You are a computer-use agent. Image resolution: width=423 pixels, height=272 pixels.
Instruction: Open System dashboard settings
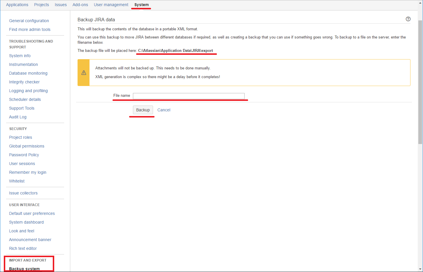pyautogui.click(x=26, y=222)
